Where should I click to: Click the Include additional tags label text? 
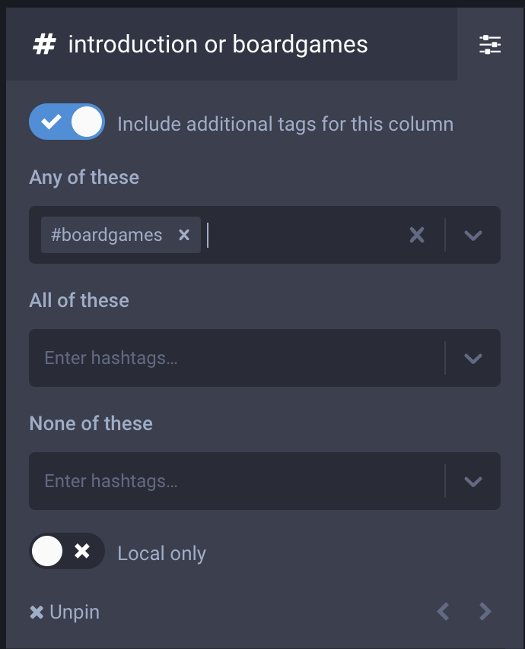pyautogui.click(x=285, y=124)
